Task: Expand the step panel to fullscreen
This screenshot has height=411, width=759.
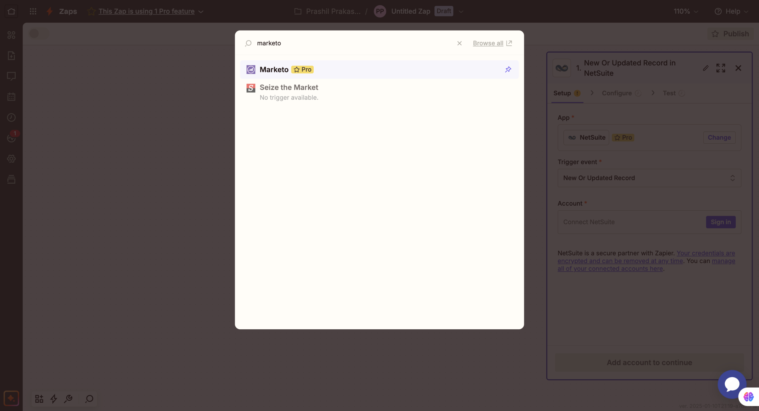Action: [x=721, y=68]
